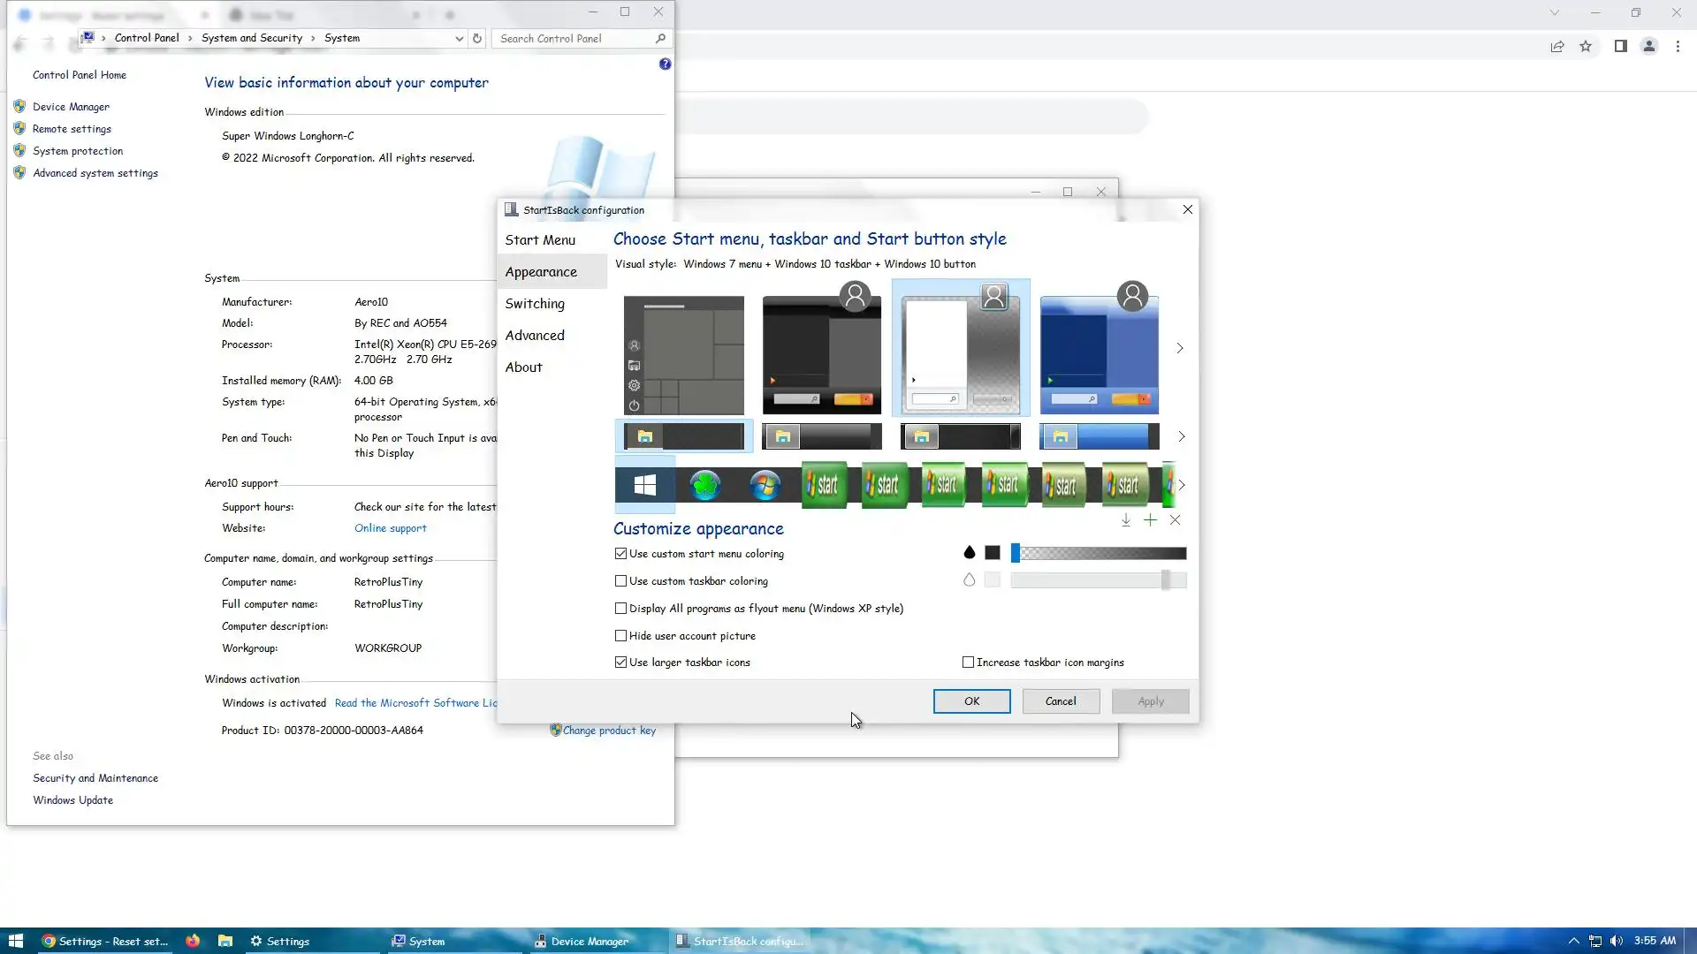Open the Online support link
Screen dimensions: 1697x954
click(x=390, y=528)
